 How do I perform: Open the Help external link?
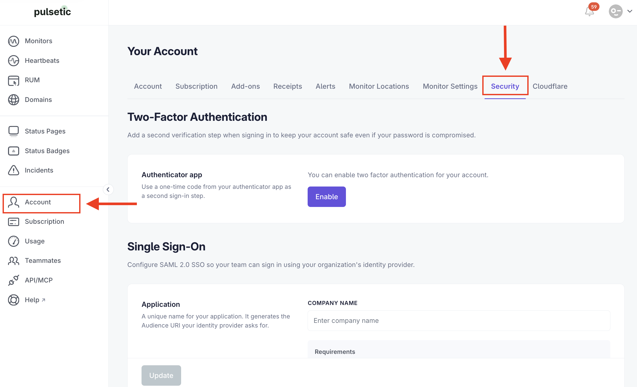pos(35,300)
